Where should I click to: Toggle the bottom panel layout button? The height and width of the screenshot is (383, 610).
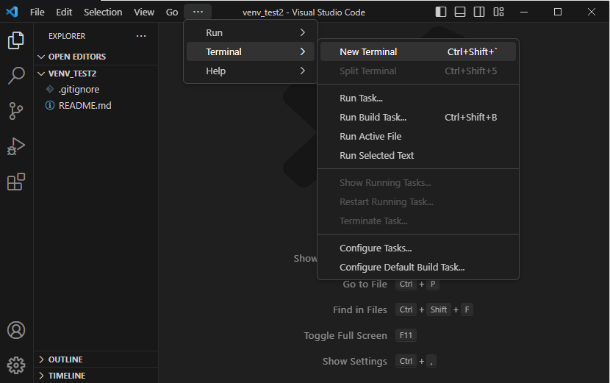click(x=460, y=12)
